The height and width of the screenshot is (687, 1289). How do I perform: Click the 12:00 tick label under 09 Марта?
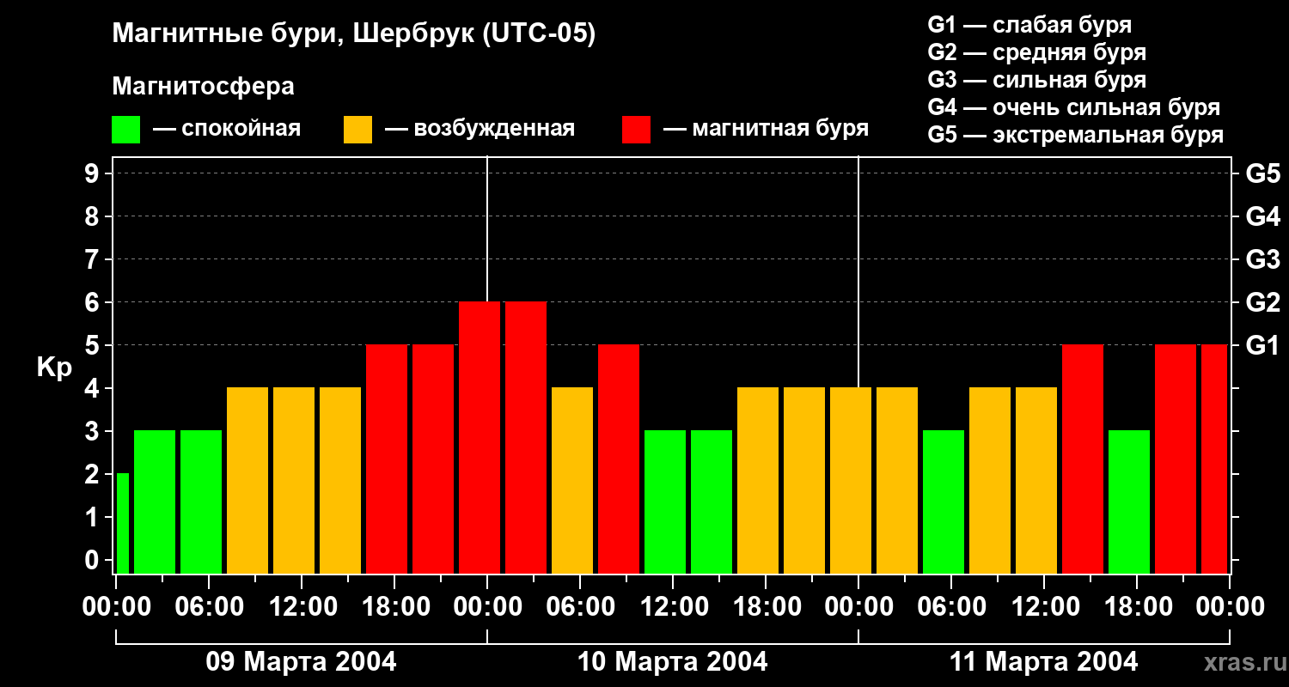point(302,606)
